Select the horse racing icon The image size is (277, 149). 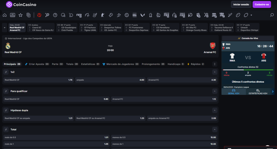point(87,15)
